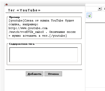Click the YouTube media icon behind the dialog
105x91 pixels.
pos(89,15)
